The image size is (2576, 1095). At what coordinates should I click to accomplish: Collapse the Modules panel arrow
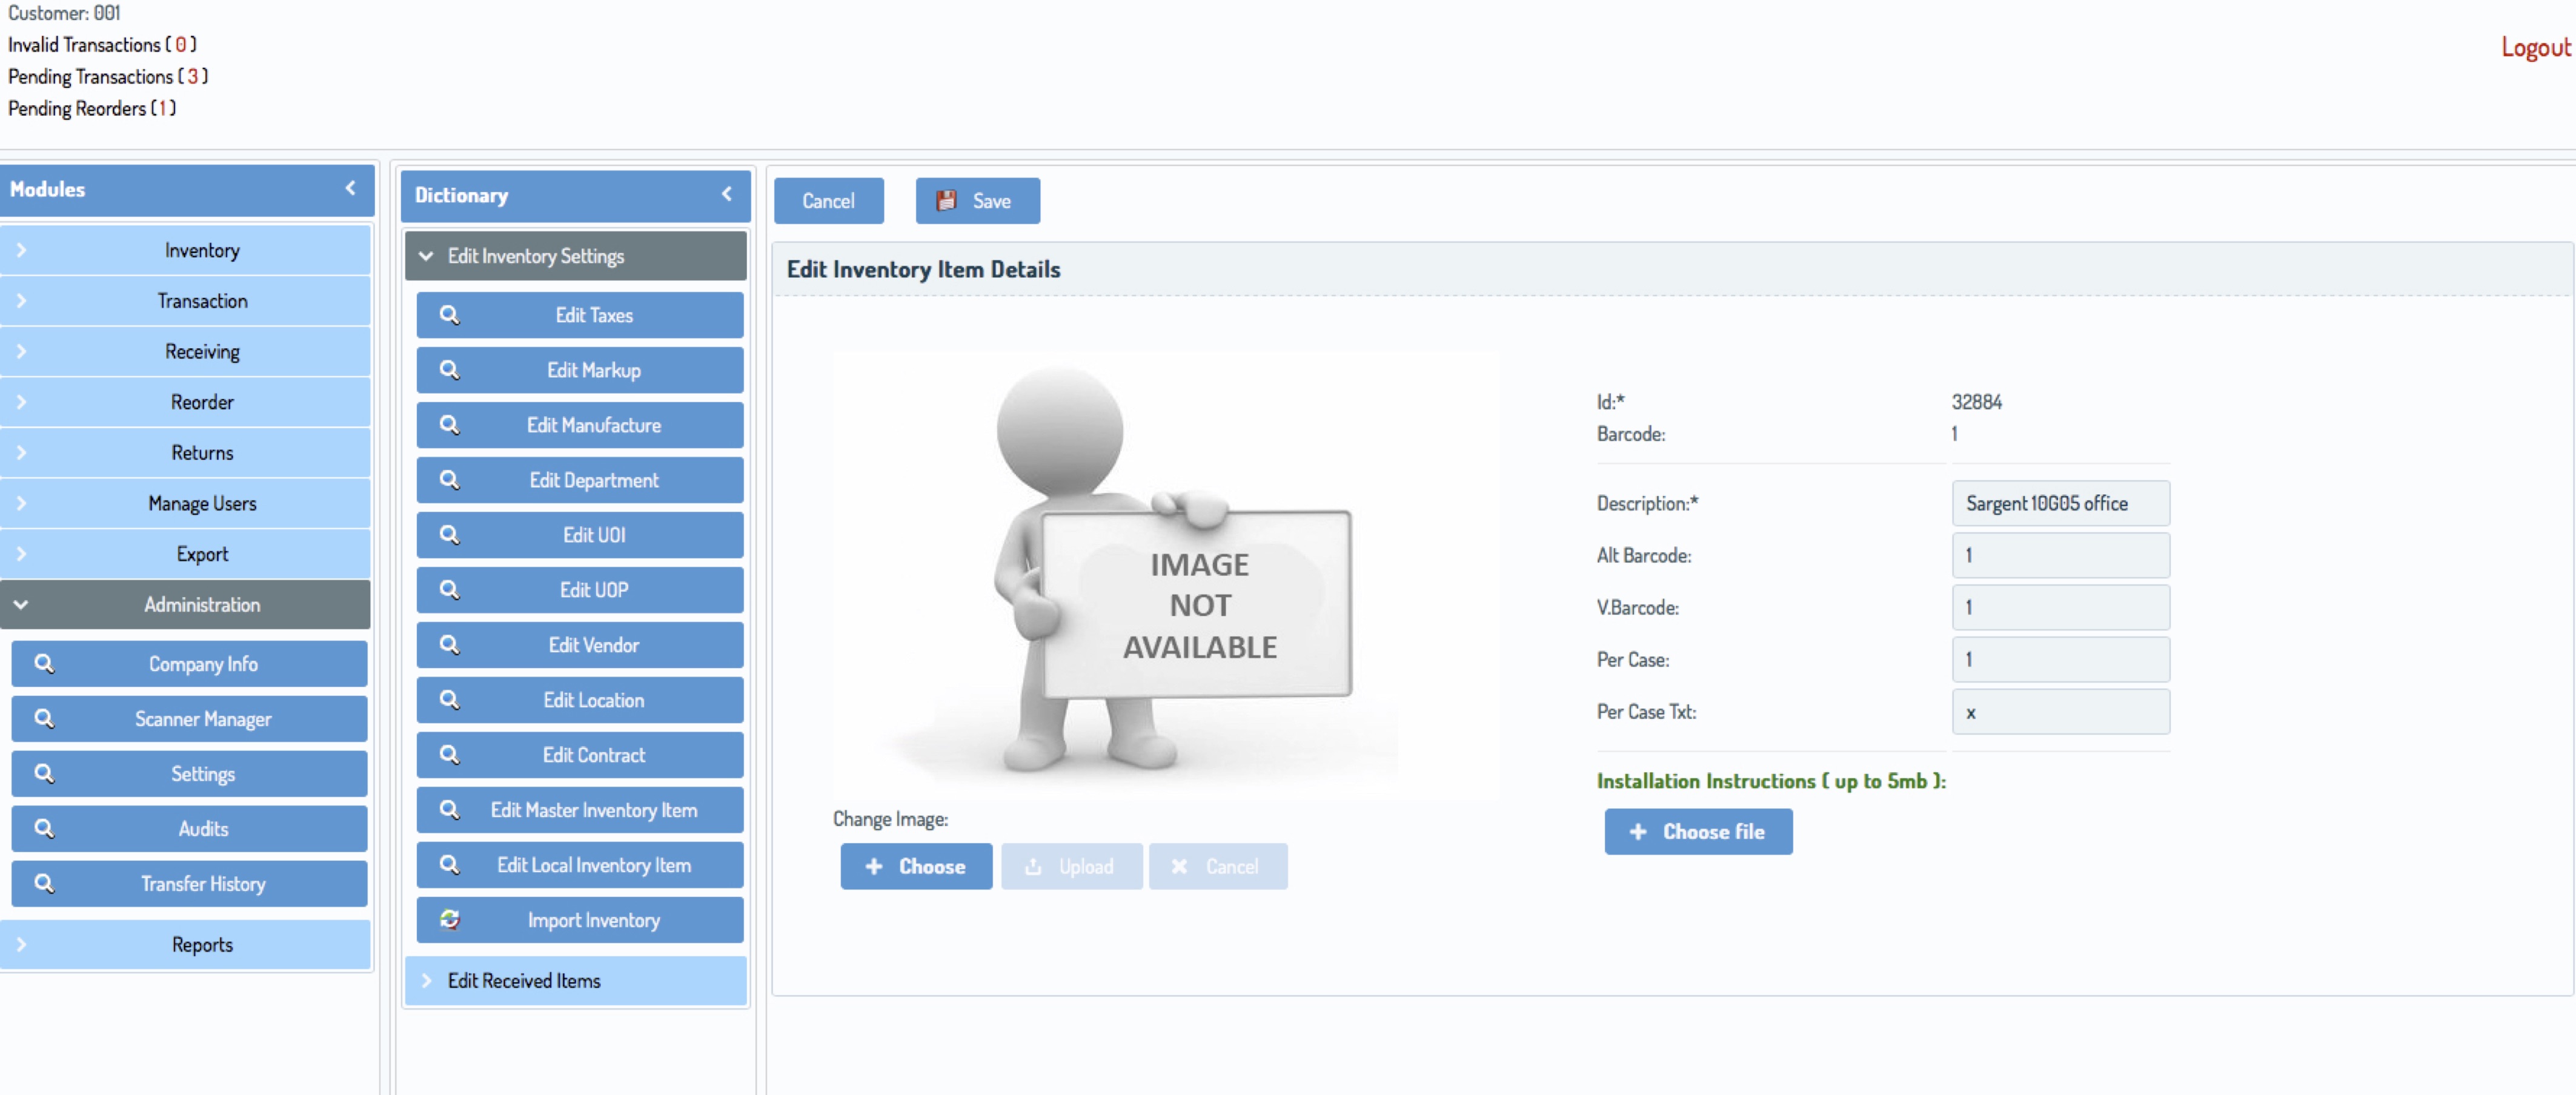[350, 188]
